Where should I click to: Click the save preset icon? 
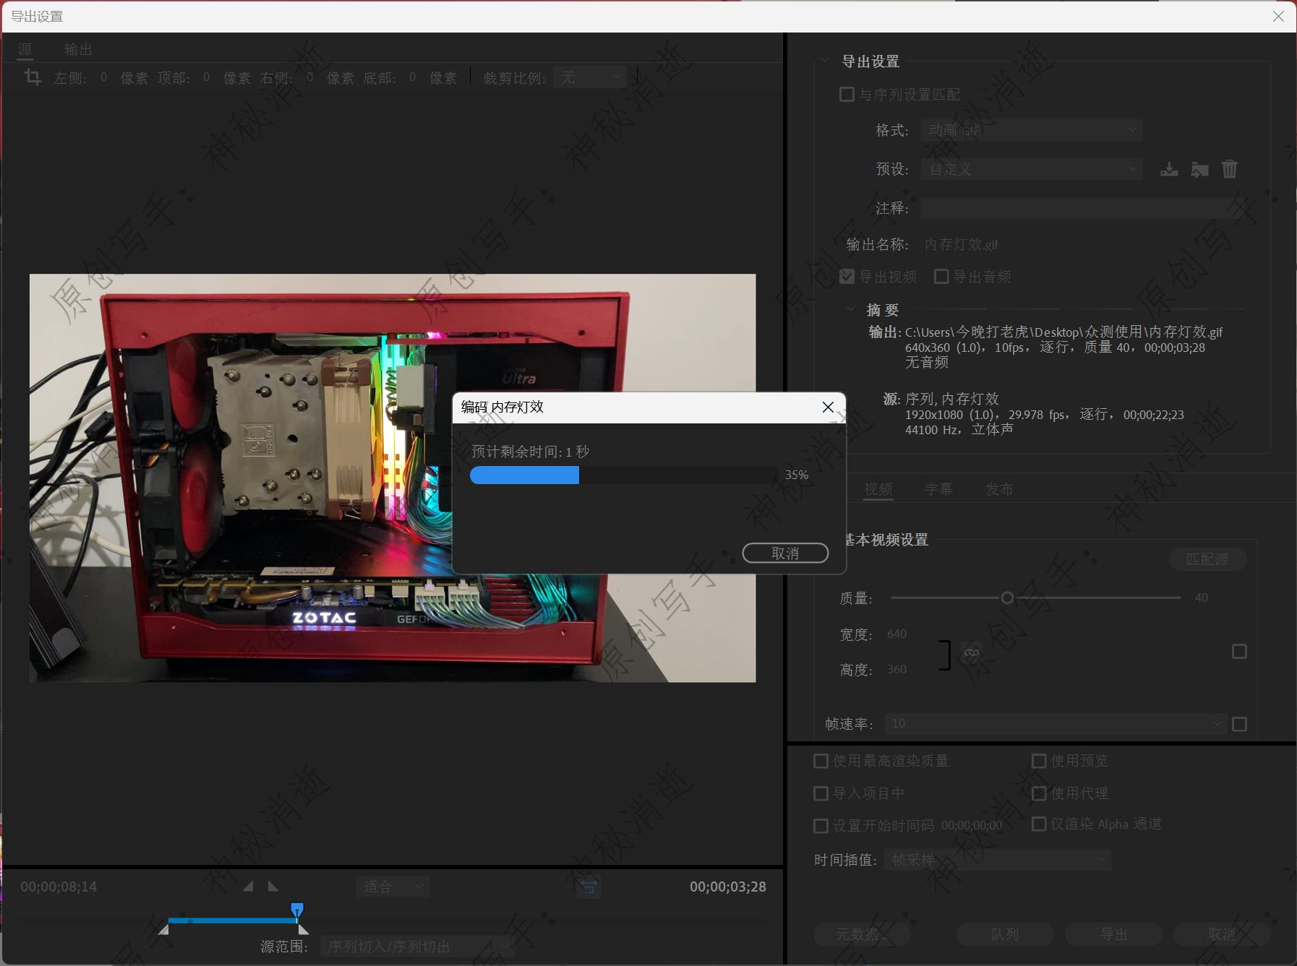(1168, 170)
